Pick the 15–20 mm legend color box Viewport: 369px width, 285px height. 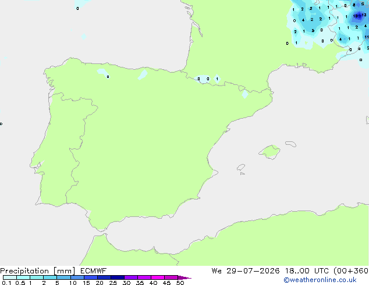coord(91,277)
